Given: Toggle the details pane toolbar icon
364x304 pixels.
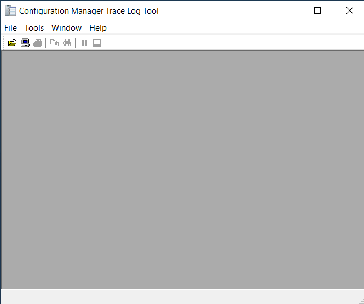Looking at the screenshot, I should pos(97,43).
